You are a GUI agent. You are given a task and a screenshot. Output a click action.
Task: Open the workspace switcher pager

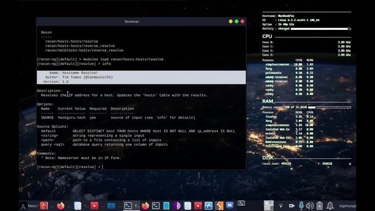point(268,206)
